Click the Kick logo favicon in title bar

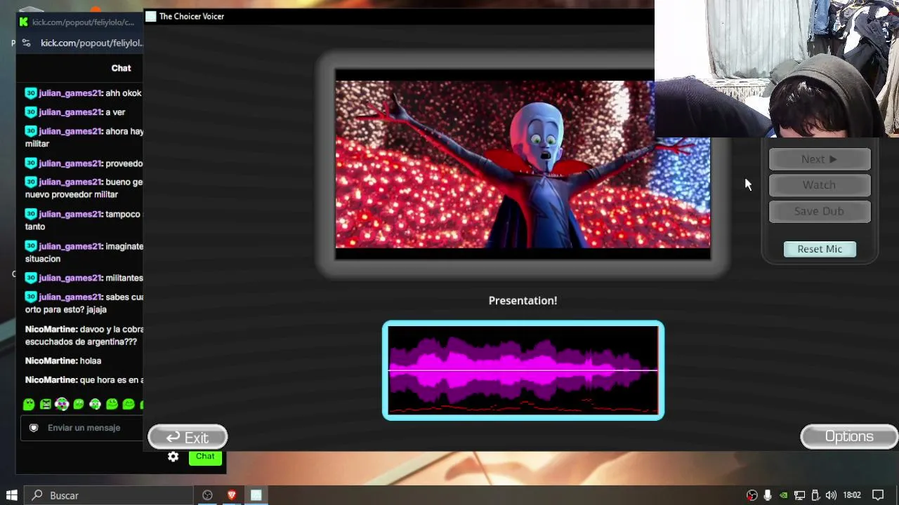[24, 22]
